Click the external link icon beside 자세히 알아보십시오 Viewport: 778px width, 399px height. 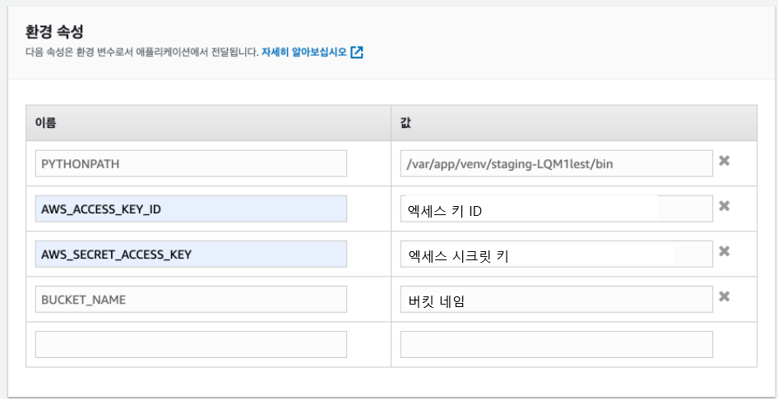pos(357,52)
